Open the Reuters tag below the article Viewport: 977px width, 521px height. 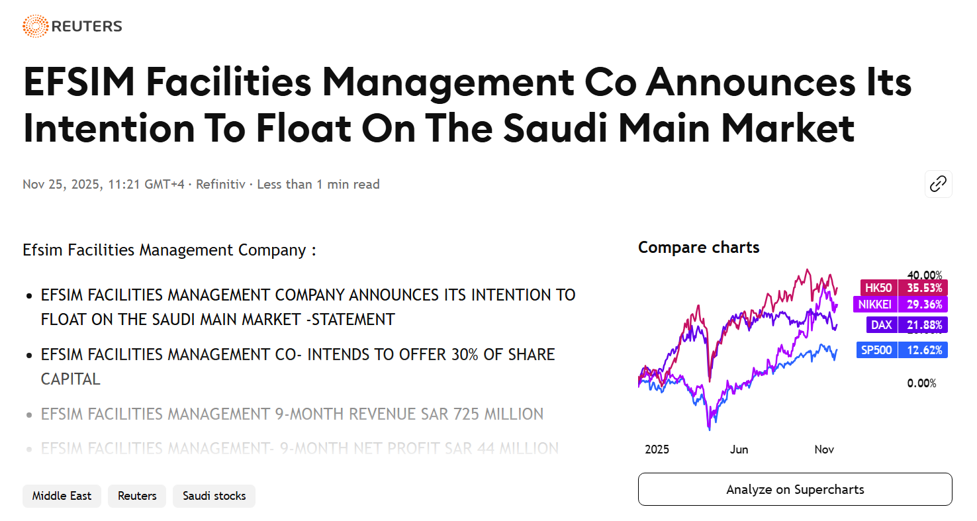click(x=137, y=496)
